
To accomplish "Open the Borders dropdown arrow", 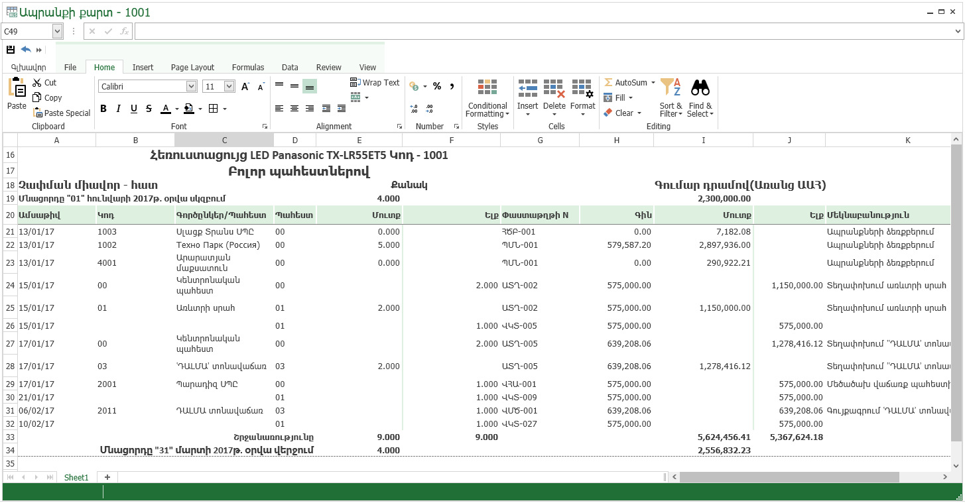I will [x=224, y=109].
